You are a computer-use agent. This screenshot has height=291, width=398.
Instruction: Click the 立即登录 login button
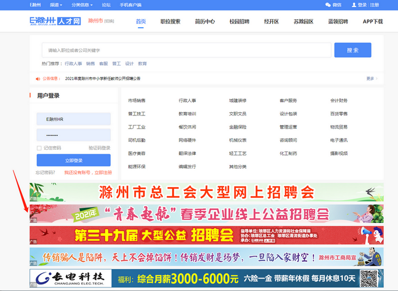point(74,160)
